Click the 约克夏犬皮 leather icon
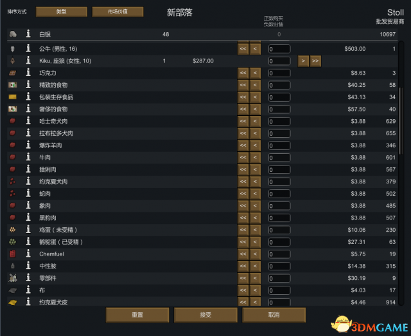This screenshot has width=411, height=336. [x=13, y=303]
